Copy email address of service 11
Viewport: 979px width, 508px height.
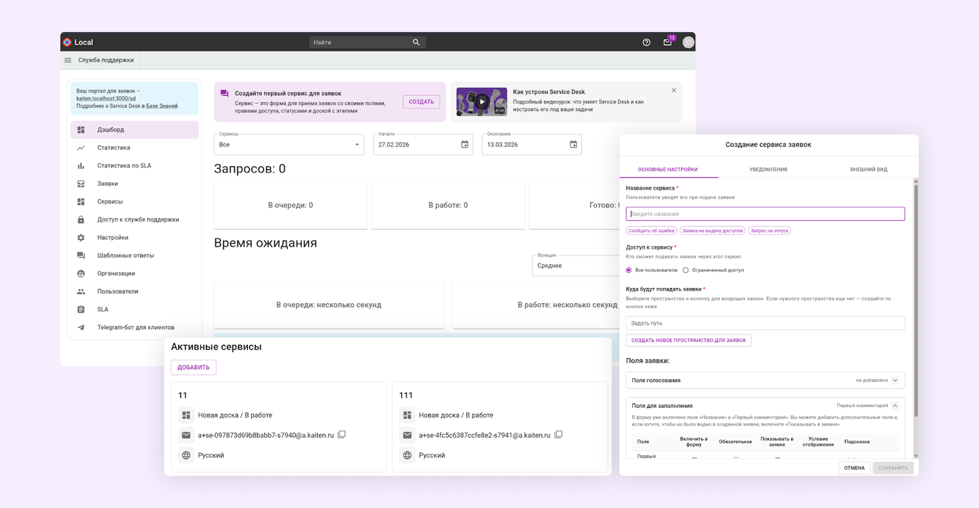[x=342, y=435]
